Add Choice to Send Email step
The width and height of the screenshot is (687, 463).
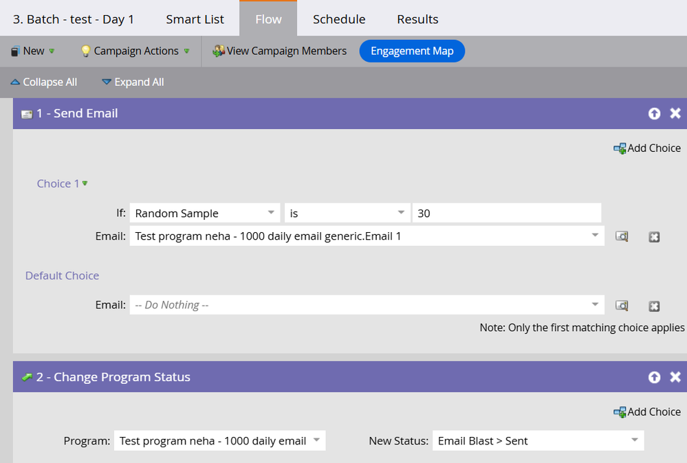coord(646,148)
